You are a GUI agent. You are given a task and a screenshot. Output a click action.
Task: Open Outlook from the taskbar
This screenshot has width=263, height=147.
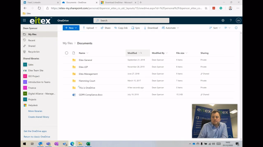pos(40,144)
